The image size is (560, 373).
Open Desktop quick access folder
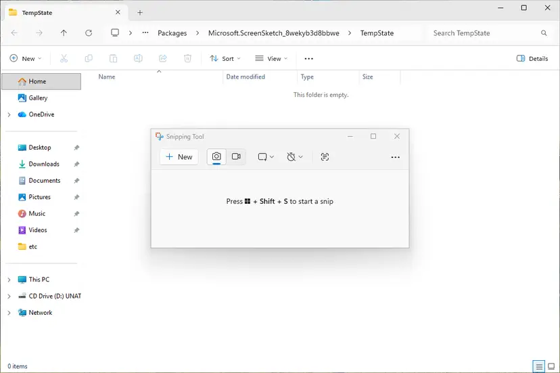pyautogui.click(x=40, y=148)
